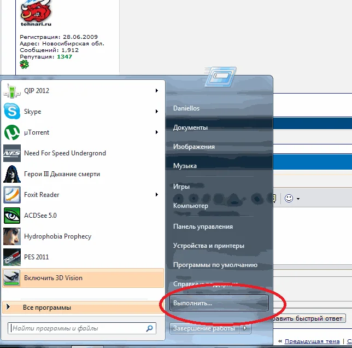Click Герои III Дыхание смерти label
Viewport: 352px width, 348px height.
click(62, 174)
